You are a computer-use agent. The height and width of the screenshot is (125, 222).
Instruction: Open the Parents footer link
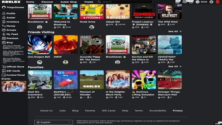pyautogui.click(x=90, y=110)
